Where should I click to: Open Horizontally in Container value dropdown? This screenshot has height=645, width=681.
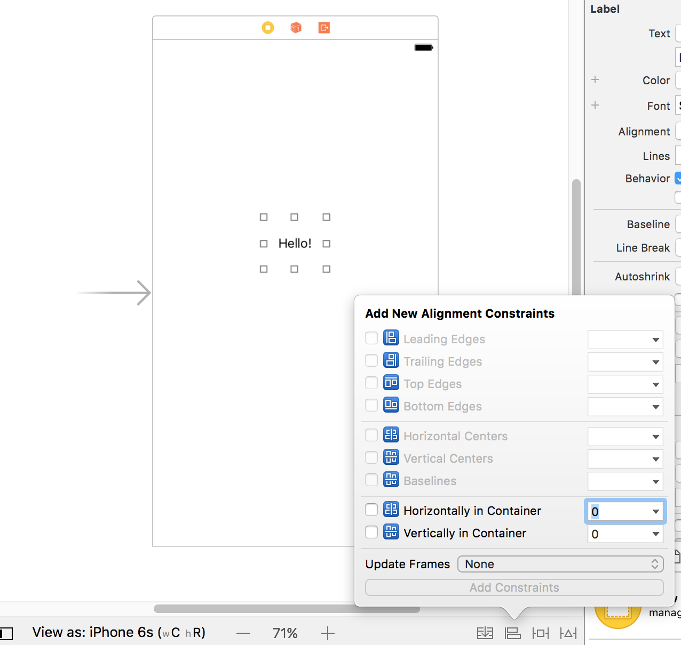(655, 512)
